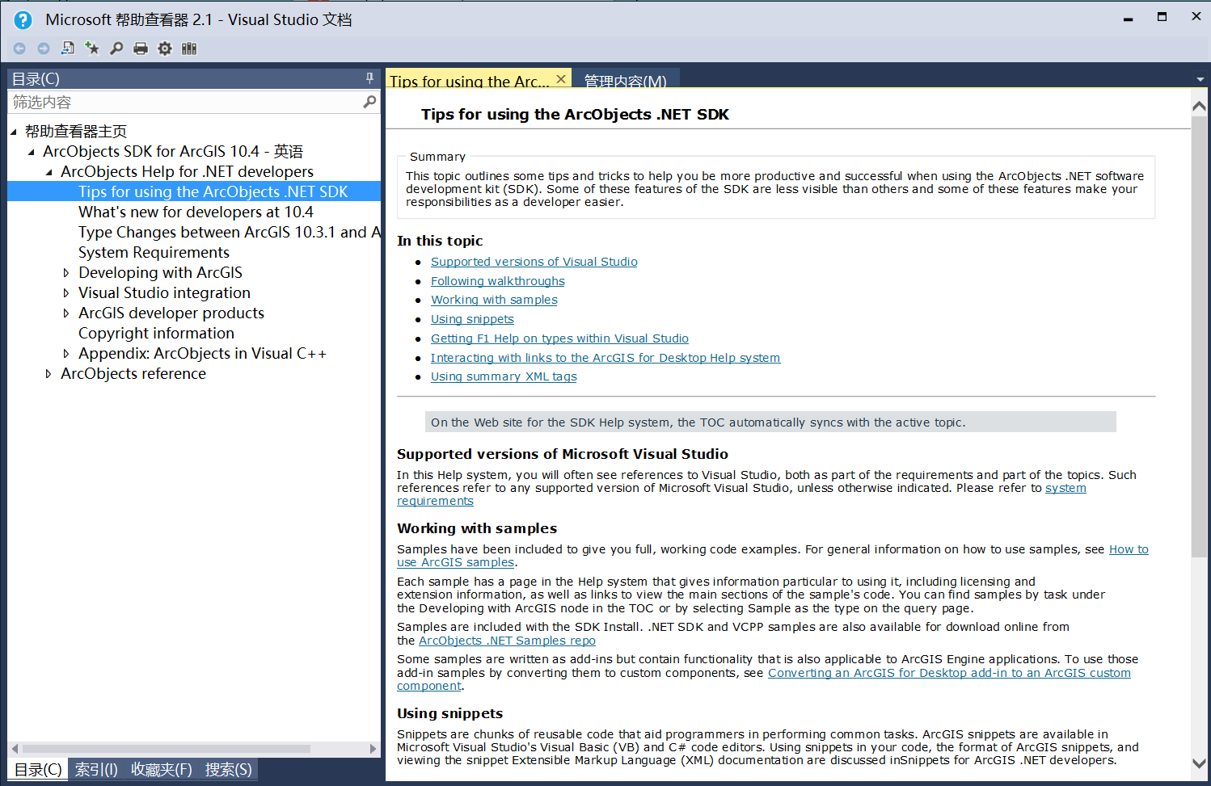Select the Copyright information tree item

[156, 334]
